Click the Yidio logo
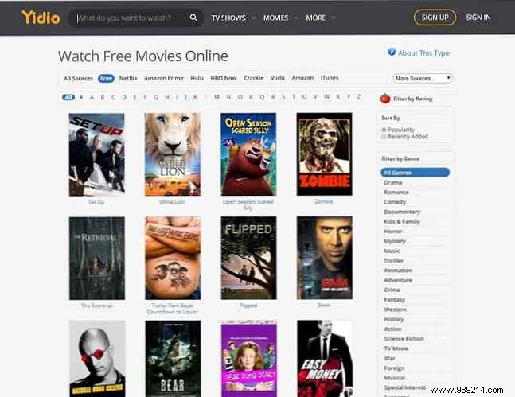The height and width of the screenshot is (397, 515). [41, 17]
